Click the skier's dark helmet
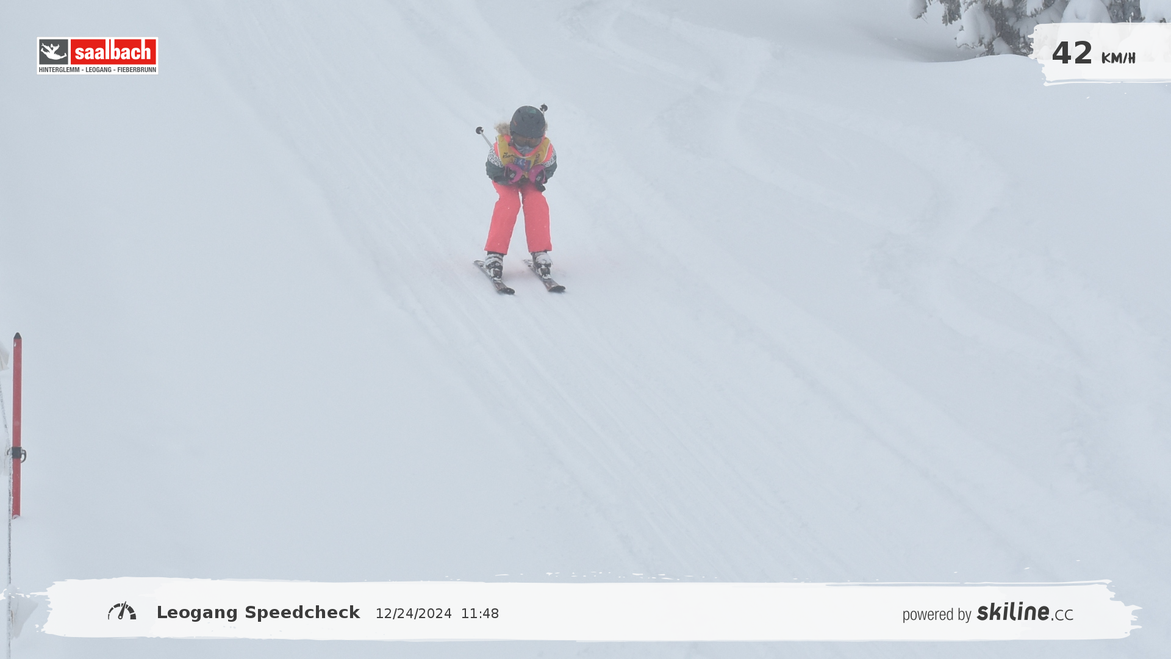1171x659 pixels. coord(528,121)
